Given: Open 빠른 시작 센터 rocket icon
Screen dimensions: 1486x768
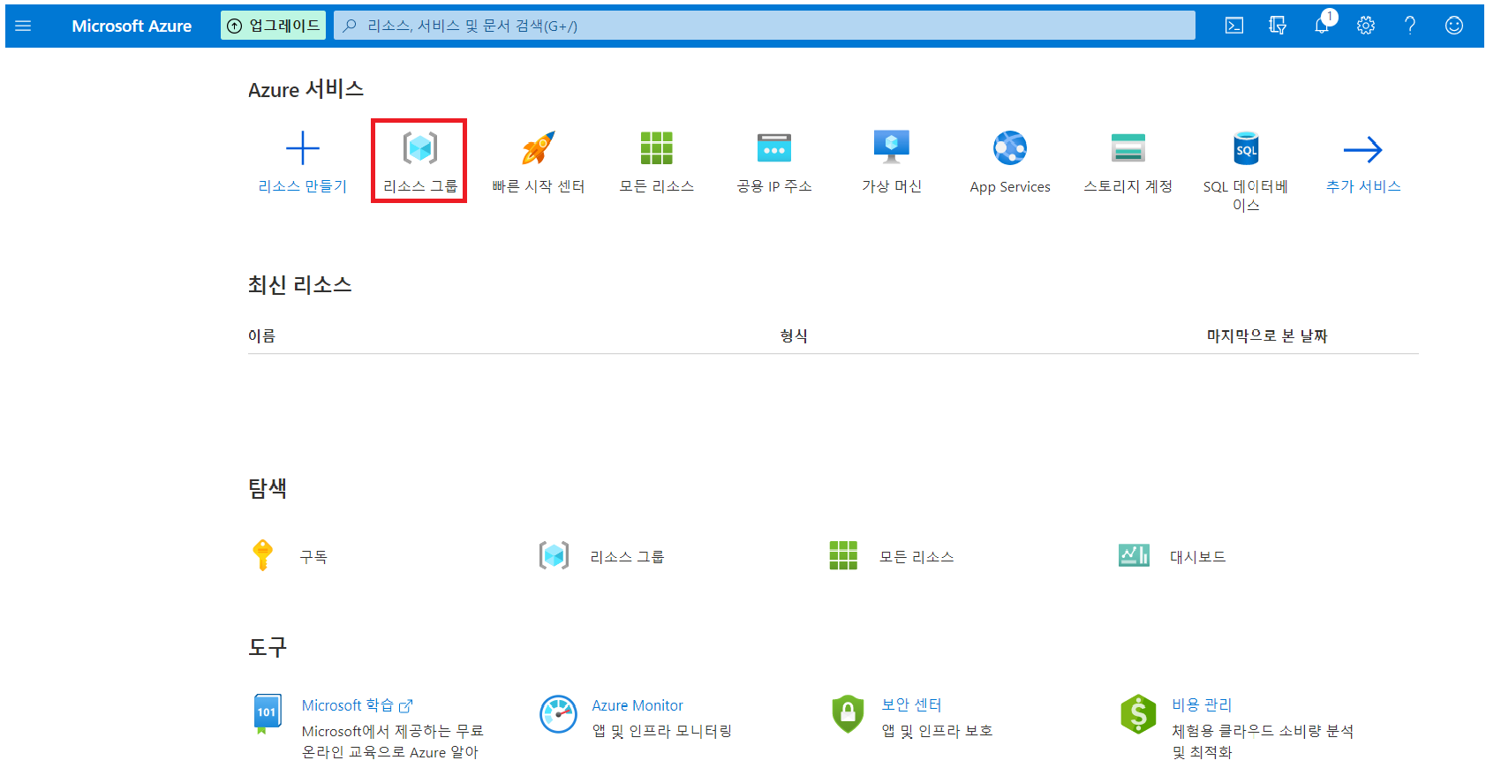Looking at the screenshot, I should click(539, 148).
